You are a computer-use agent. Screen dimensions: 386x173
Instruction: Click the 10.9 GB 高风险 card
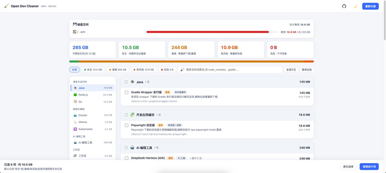pos(241,50)
